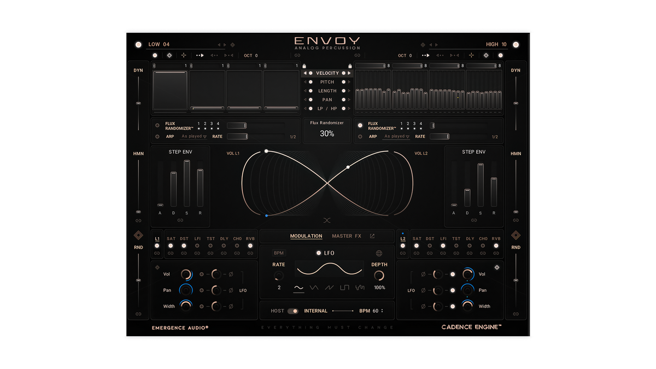Viewport: 656px width, 369px height.
Task: Adjust the BPM 60 stepper arrows
Action: point(382,311)
